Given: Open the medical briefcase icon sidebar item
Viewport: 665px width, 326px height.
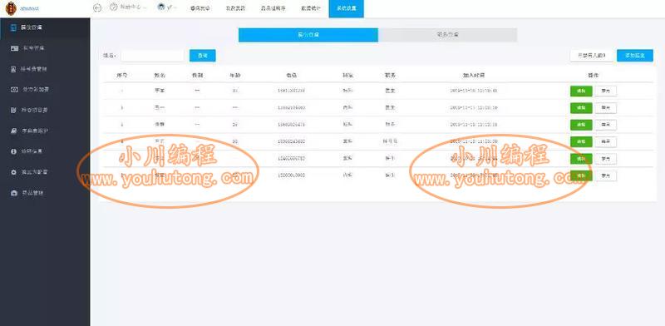Looking at the screenshot, I should coord(14,193).
